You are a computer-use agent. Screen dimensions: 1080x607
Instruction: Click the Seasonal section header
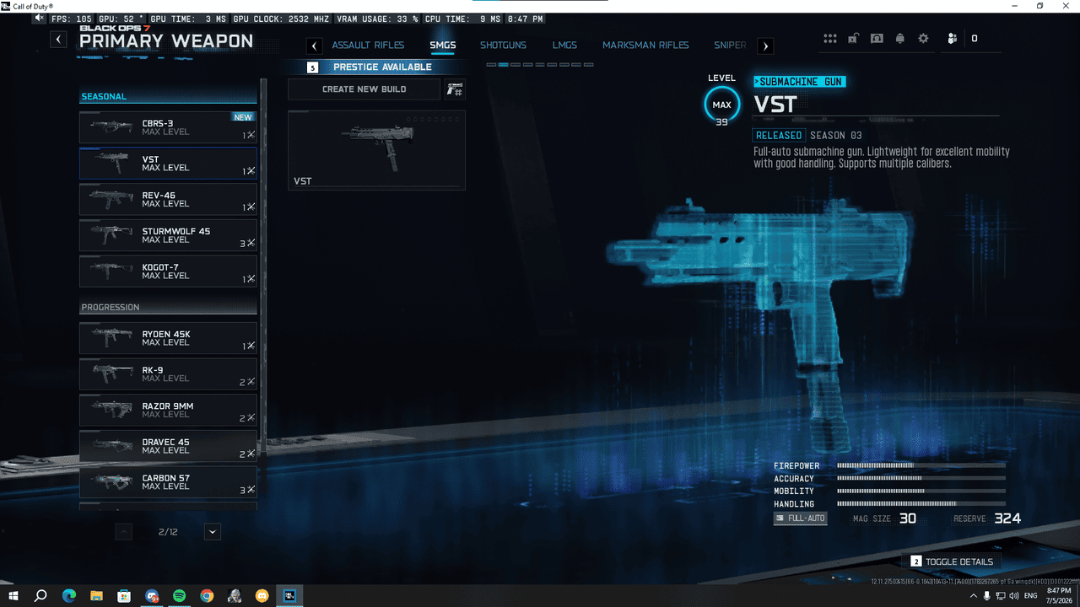[168, 96]
